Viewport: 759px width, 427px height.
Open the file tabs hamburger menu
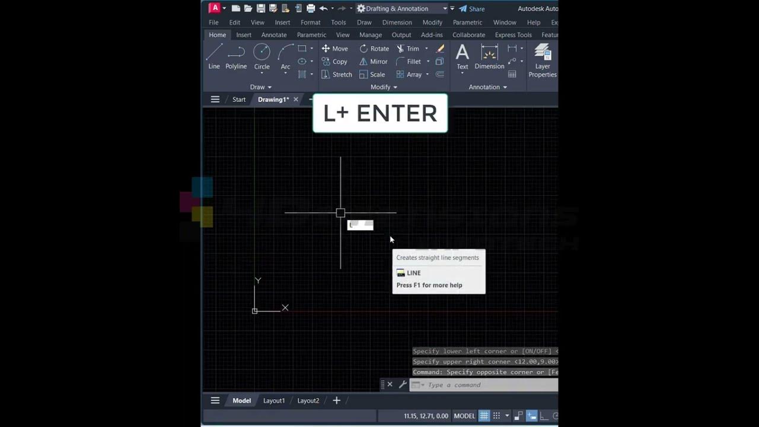click(215, 99)
